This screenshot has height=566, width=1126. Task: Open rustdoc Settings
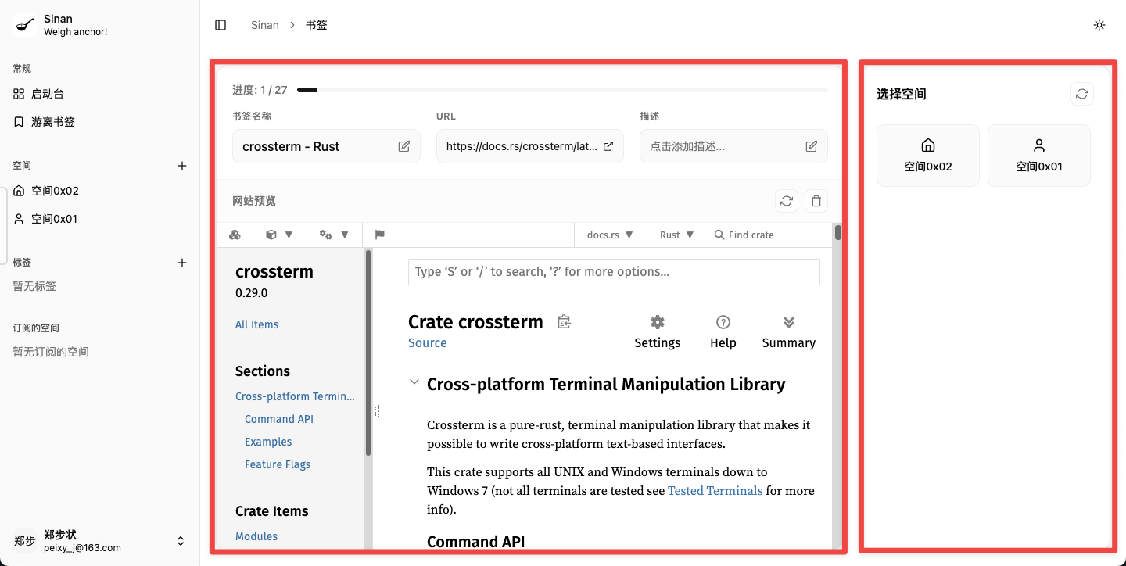[658, 332]
